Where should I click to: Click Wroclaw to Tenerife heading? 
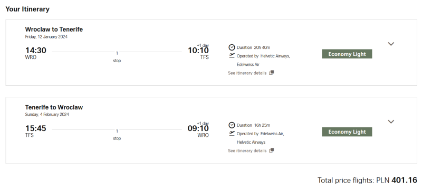54,29
